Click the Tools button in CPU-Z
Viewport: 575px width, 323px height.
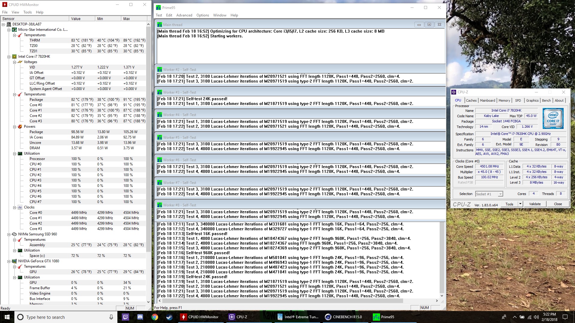coord(509,204)
